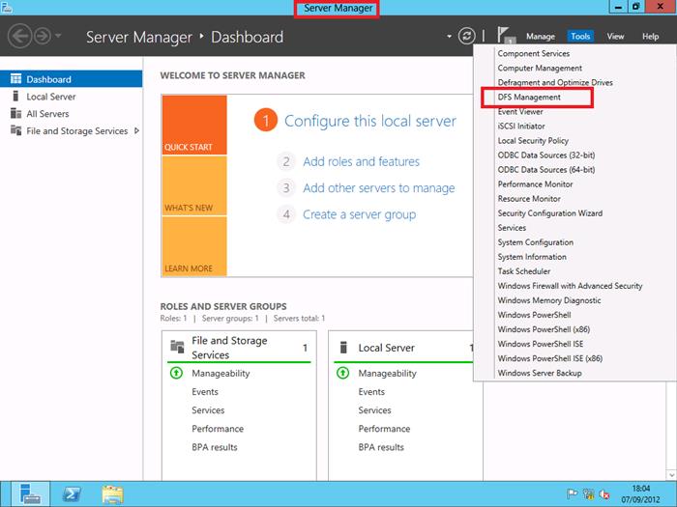Open the Help menu
677x507 pixels.
(650, 37)
